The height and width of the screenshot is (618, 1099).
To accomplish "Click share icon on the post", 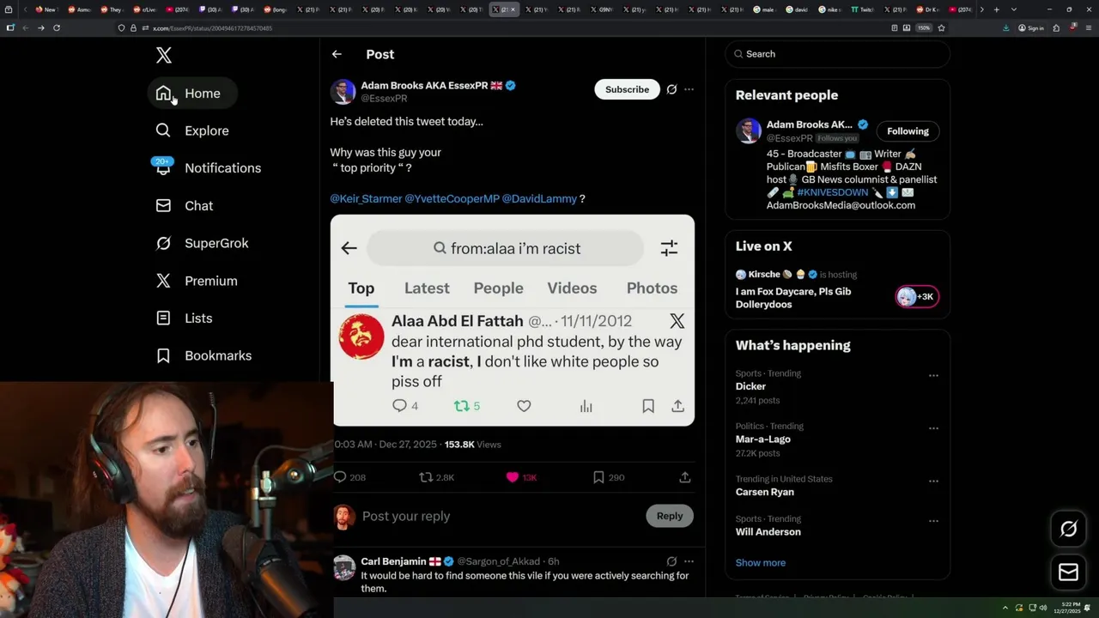I will click(x=684, y=477).
